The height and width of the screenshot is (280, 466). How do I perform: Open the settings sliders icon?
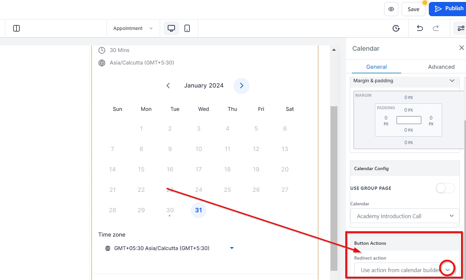[461, 28]
